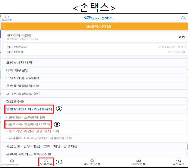This screenshot has width=189, height=168.
Task: Click the 0 건 count value
Action: click(182, 37)
